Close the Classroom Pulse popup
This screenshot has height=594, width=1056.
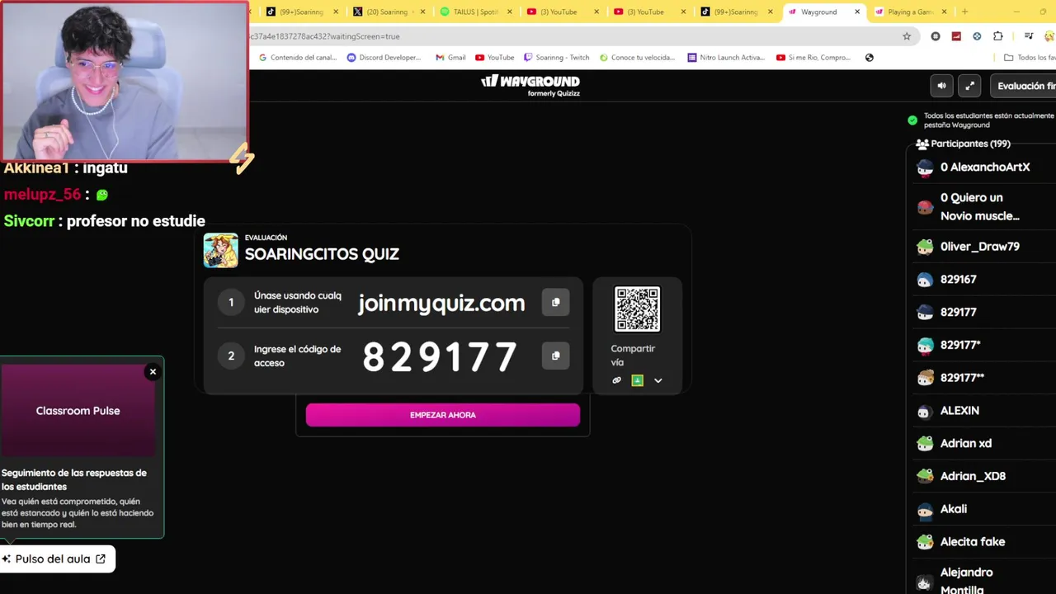tap(153, 372)
